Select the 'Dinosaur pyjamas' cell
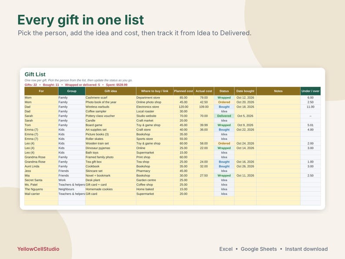 [111, 148]
